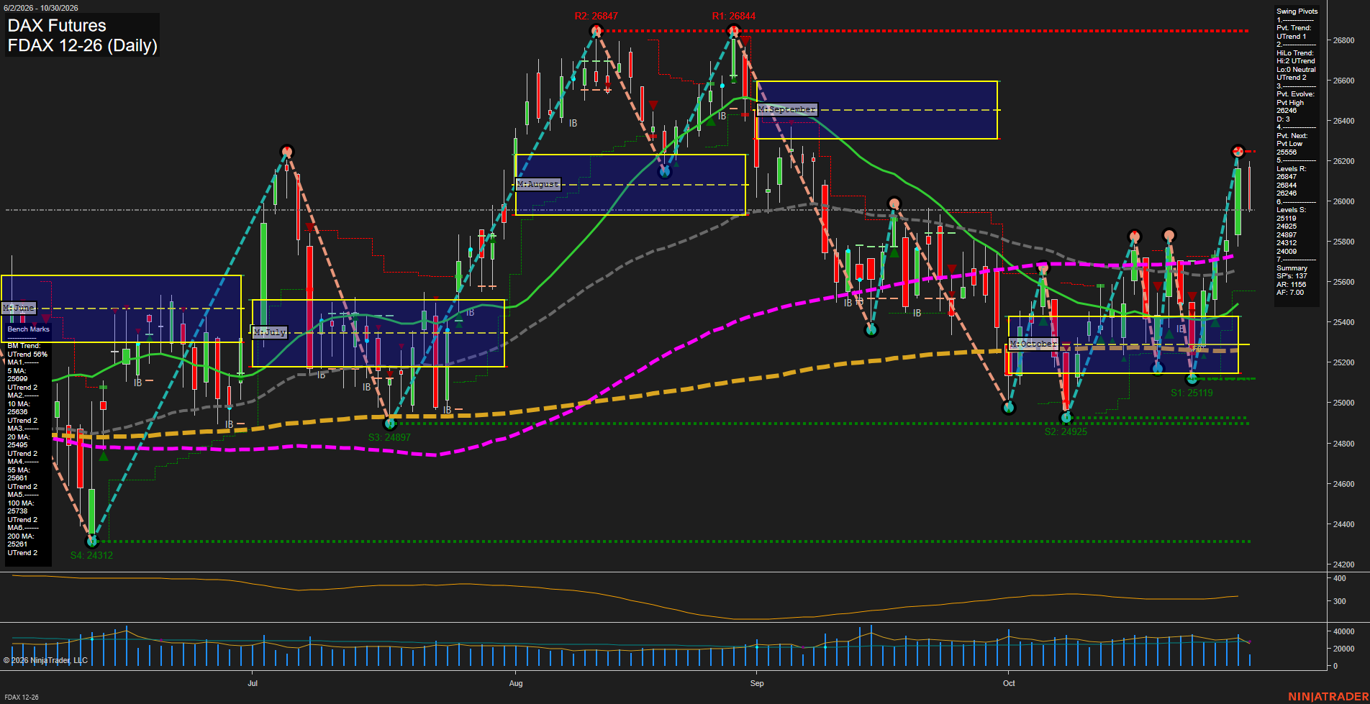Click the BM Trend: UTrend 56% text
Viewport: 1370px width, 704px height.
click(x=27, y=350)
